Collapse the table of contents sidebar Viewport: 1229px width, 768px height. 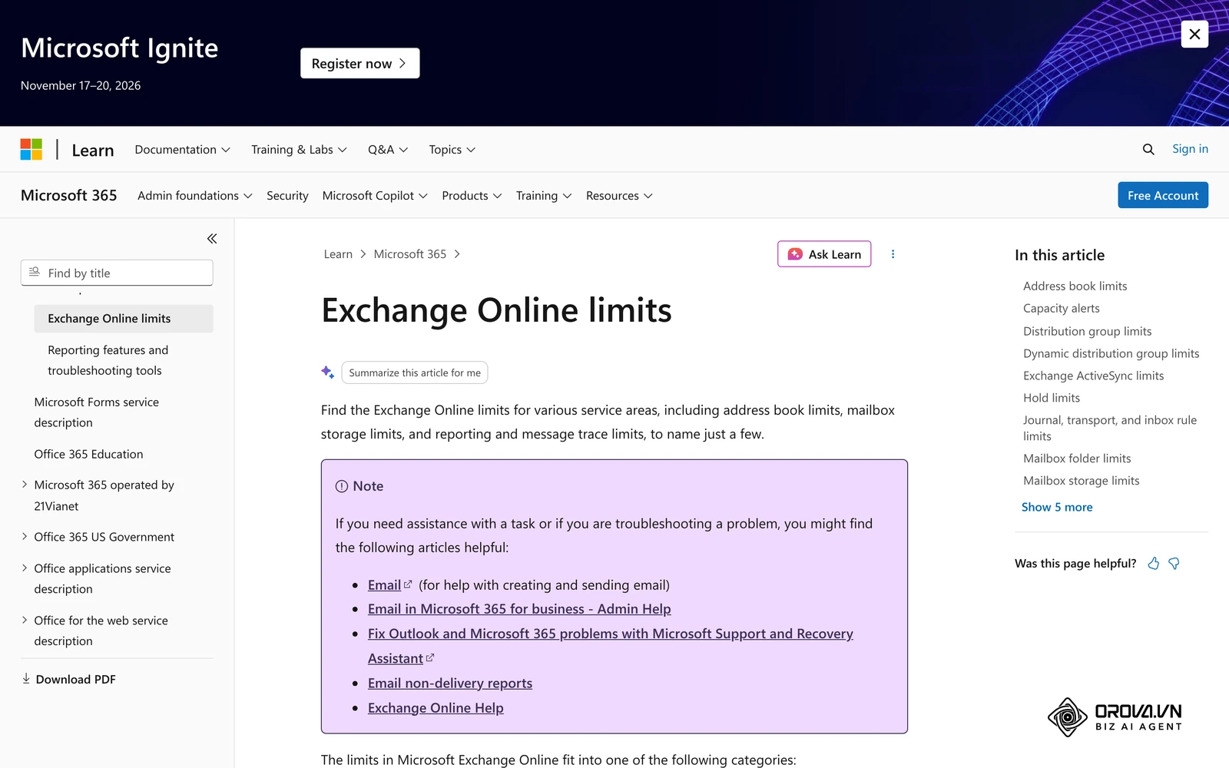212,239
